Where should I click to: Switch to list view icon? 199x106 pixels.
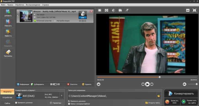click(51, 84)
